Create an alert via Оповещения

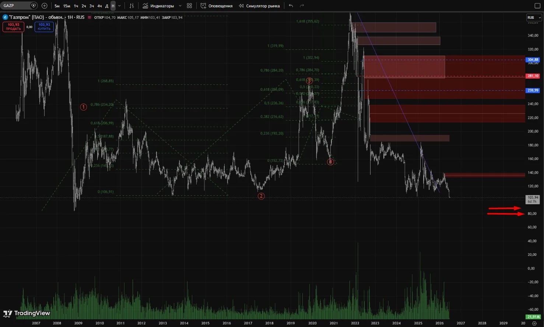pos(217,6)
